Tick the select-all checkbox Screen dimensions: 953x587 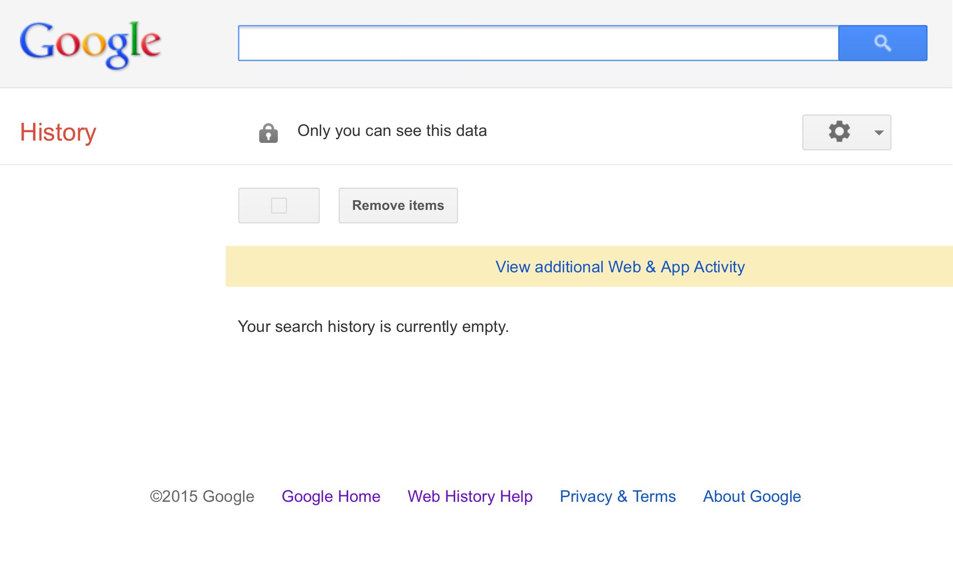(279, 205)
